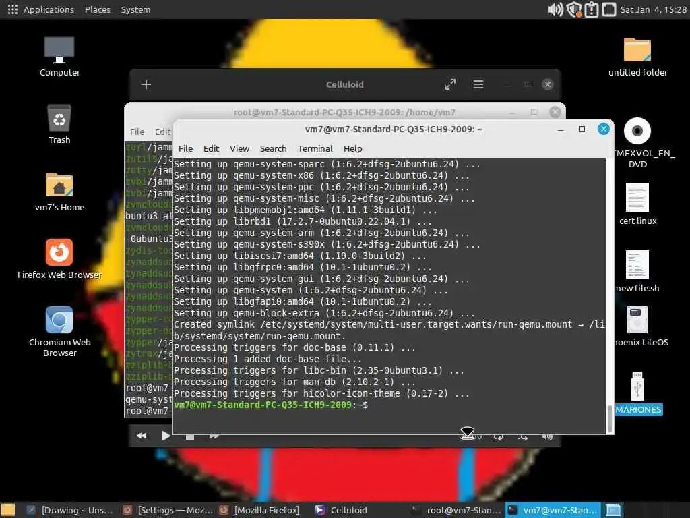Image resolution: width=690 pixels, height=518 pixels.
Task: Click the volume button in the Celluloid controls
Action: coord(547,436)
